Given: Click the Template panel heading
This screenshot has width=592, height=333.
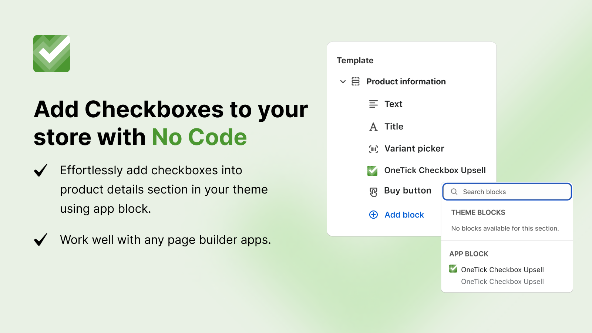Looking at the screenshot, I should point(355,60).
